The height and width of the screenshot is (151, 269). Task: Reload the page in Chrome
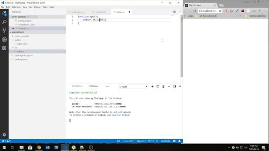[195, 11]
